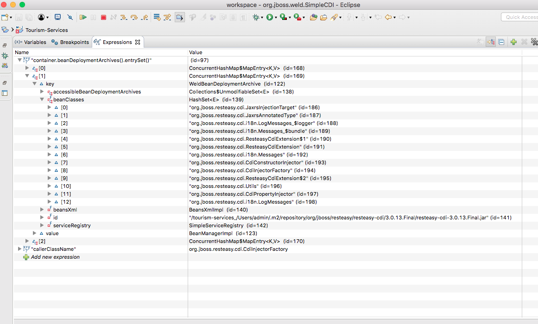Click the Step Return icon
The height and width of the screenshot is (324, 538).
(144, 17)
